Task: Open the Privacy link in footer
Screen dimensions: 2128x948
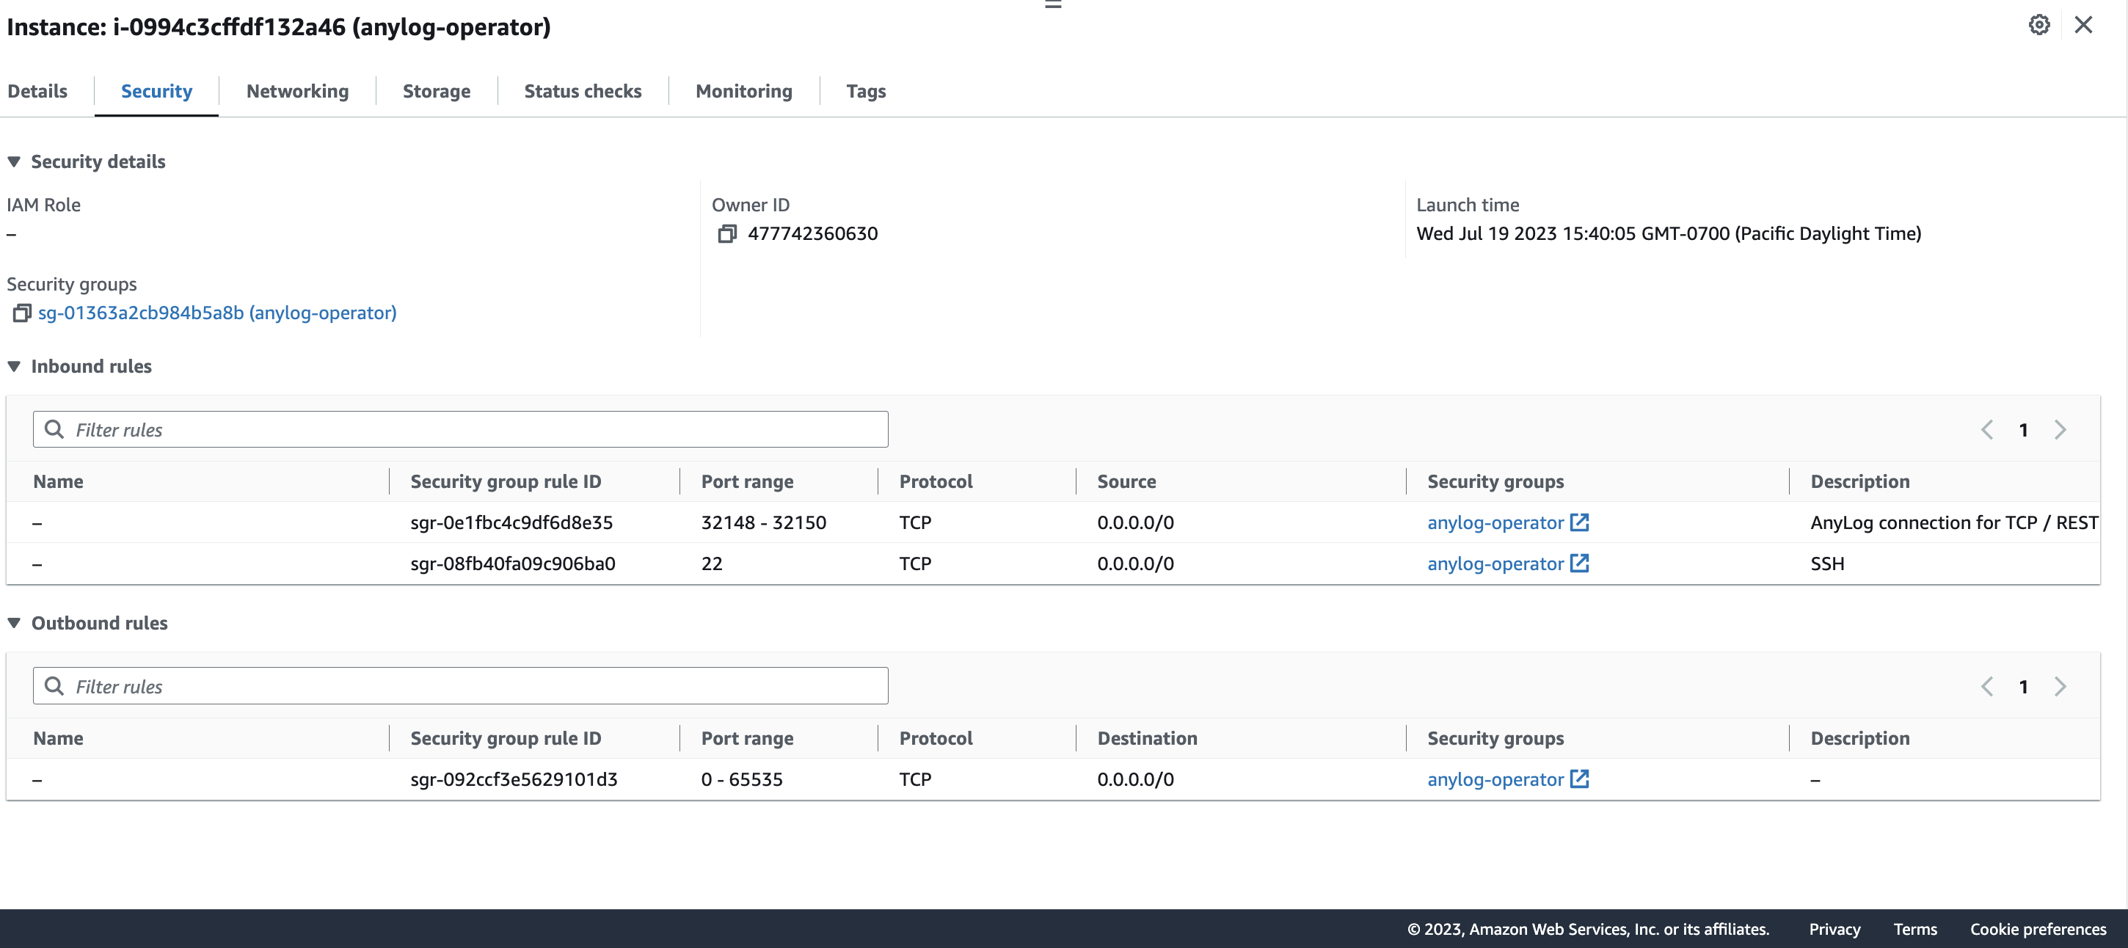Action: pyautogui.click(x=1834, y=929)
